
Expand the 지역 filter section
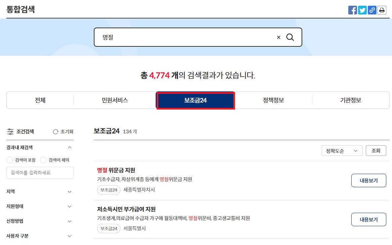tap(70, 192)
